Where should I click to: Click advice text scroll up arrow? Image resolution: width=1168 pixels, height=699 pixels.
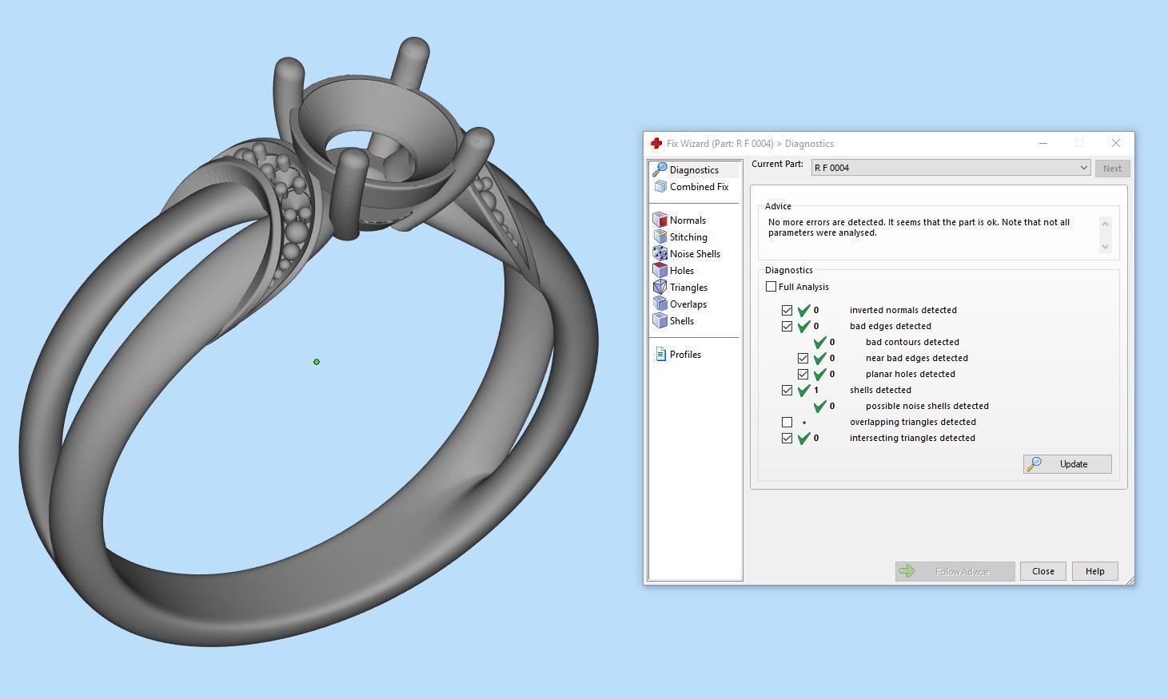click(1106, 223)
